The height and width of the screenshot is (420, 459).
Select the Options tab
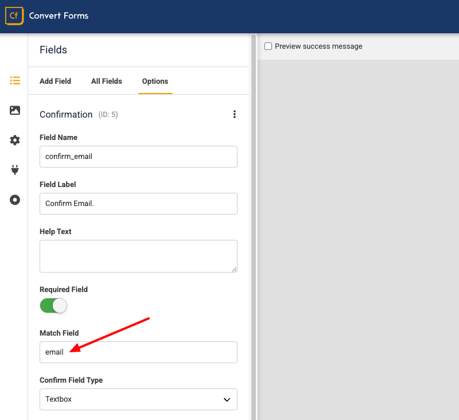[155, 81]
